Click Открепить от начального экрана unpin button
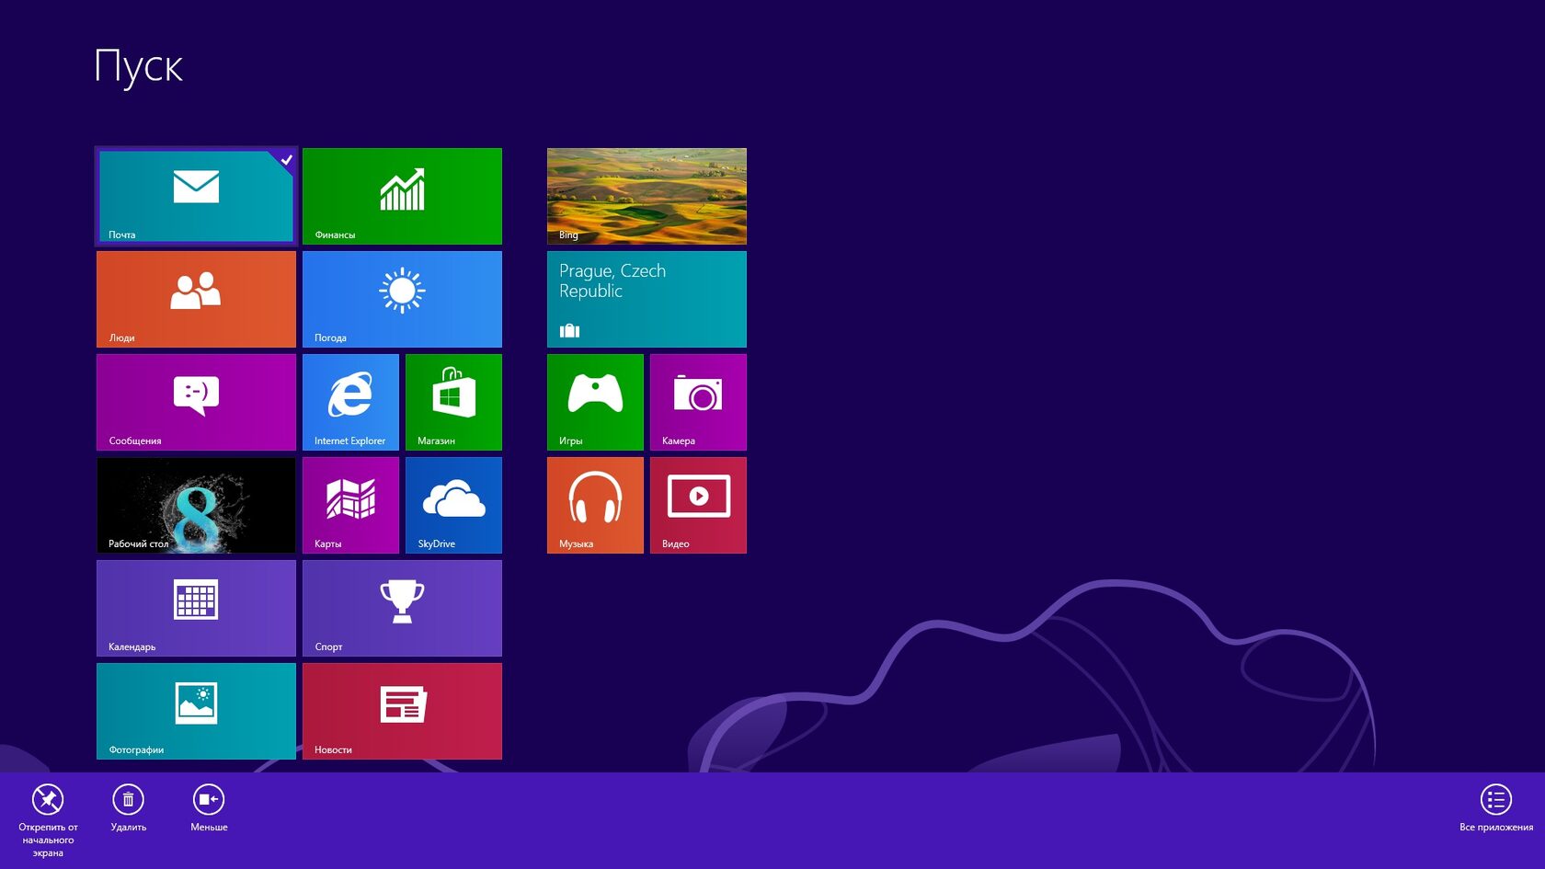Viewport: 1545px width, 869px height. [x=48, y=820]
